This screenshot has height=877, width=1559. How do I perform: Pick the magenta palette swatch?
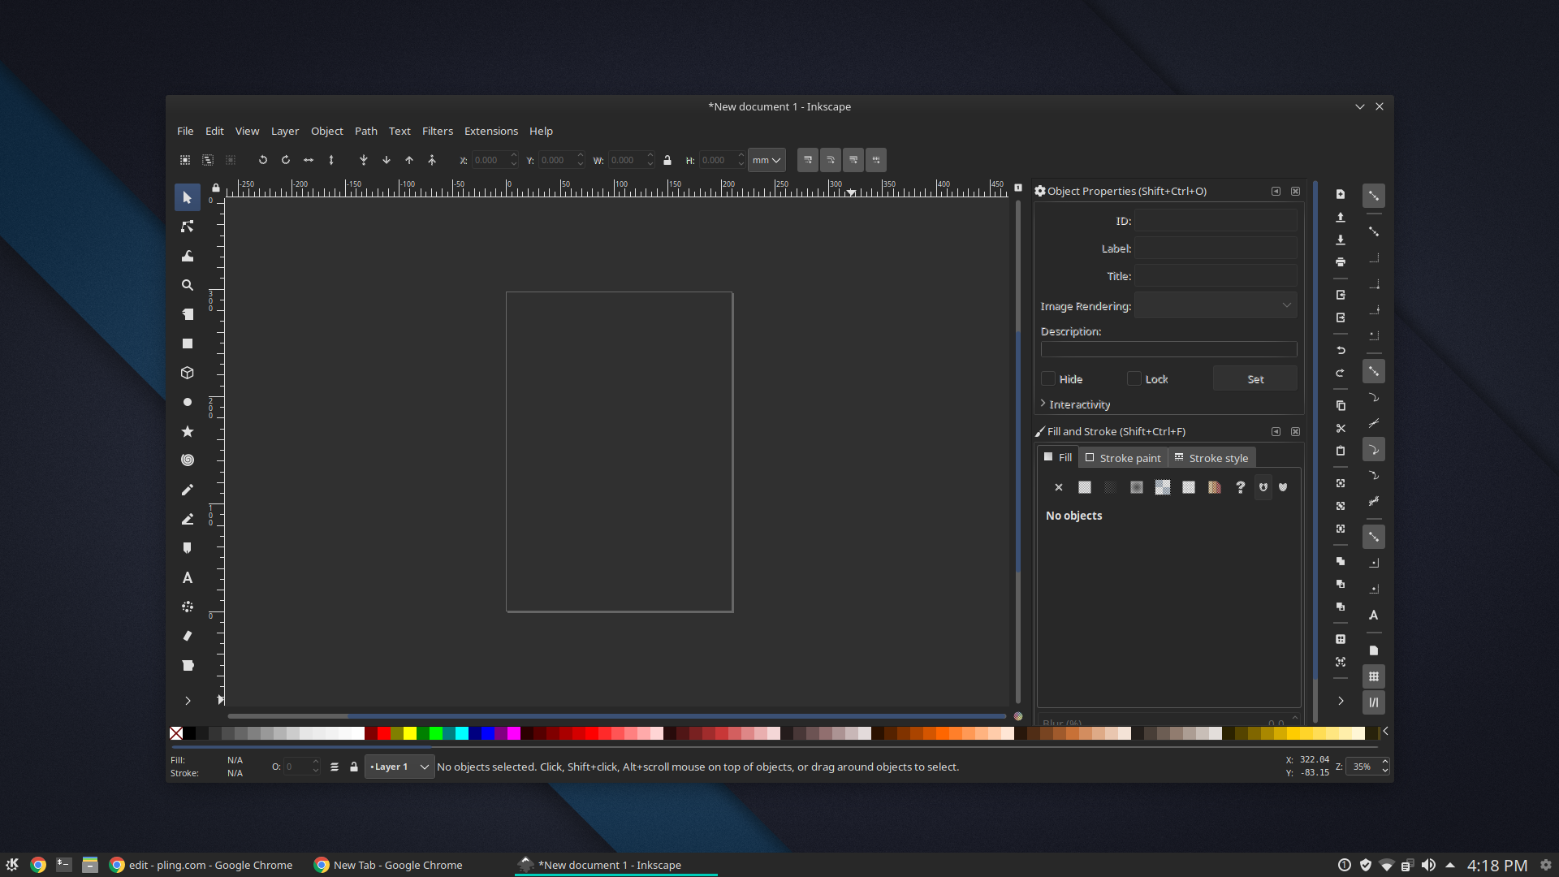tap(514, 733)
